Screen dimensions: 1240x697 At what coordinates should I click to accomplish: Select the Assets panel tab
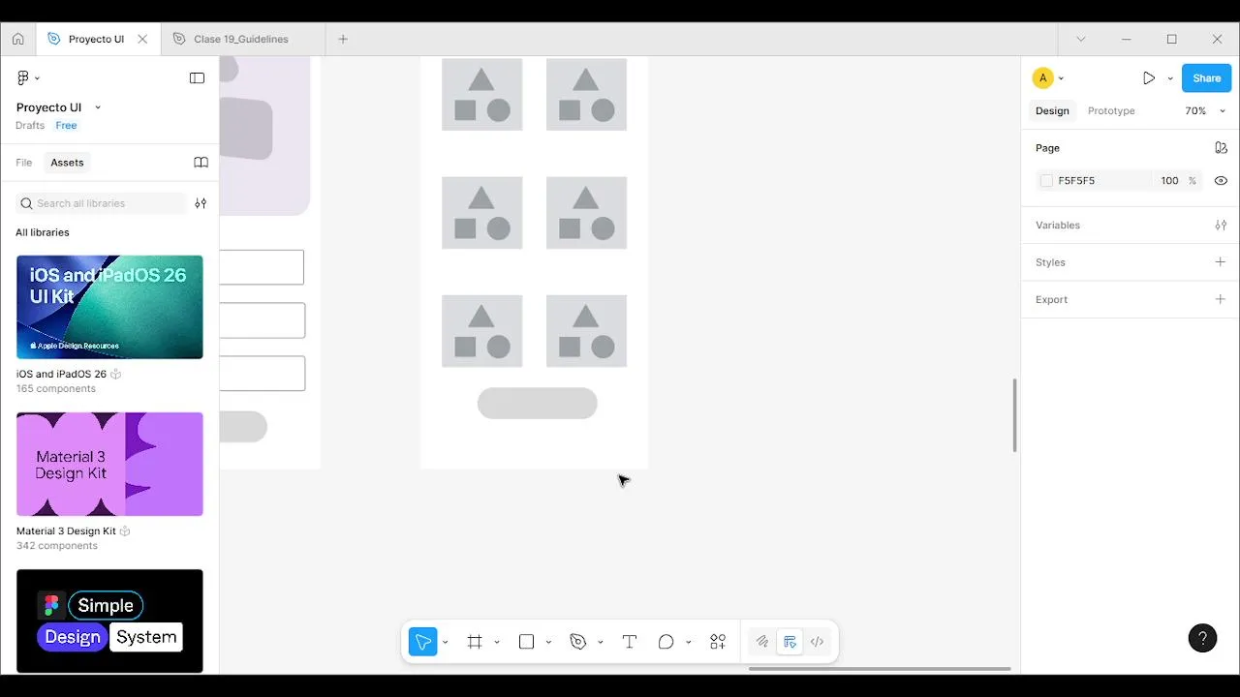pyautogui.click(x=67, y=163)
